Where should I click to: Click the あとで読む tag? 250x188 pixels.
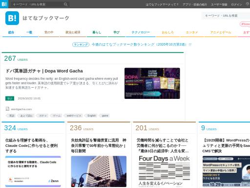click(26, 116)
